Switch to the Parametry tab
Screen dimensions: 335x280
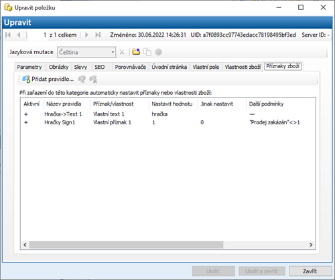pos(29,67)
